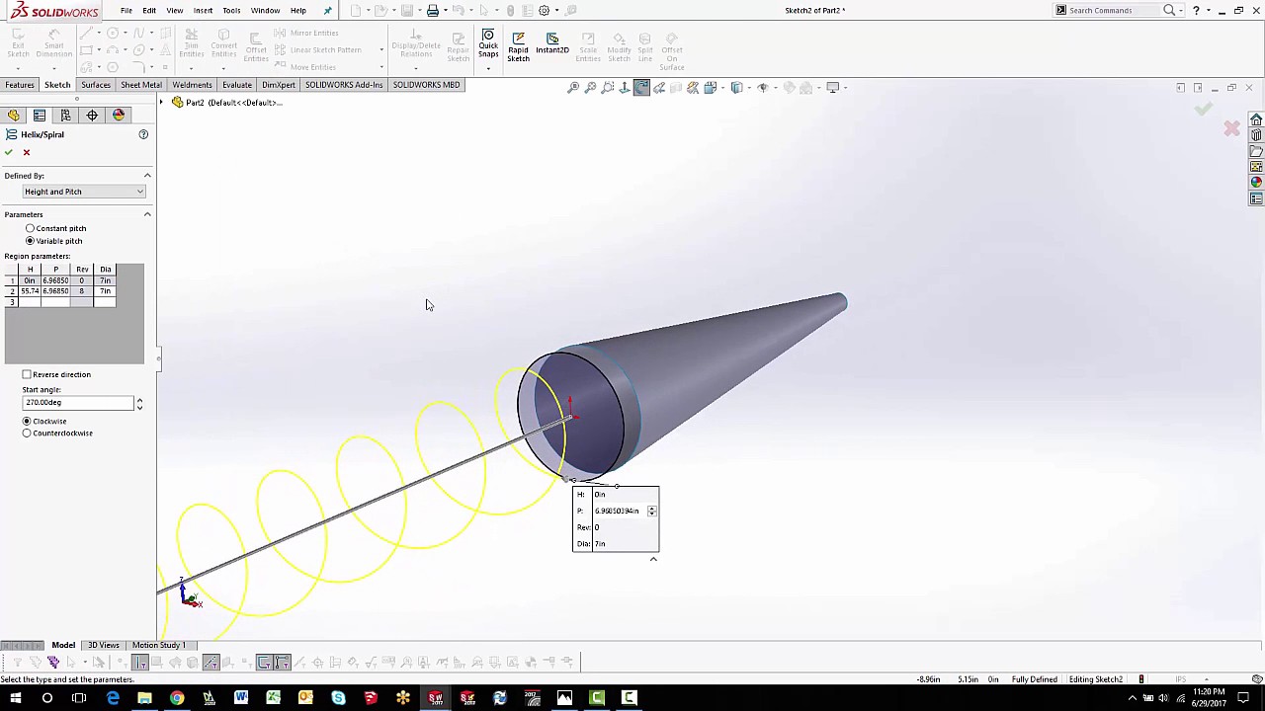The height and width of the screenshot is (711, 1265).
Task: Pin the menu bar with pushpin icon
Action: [x=328, y=11]
